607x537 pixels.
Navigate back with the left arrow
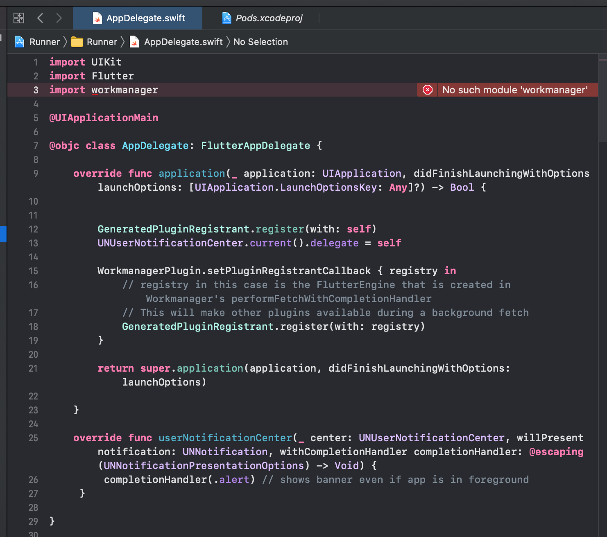tap(40, 18)
